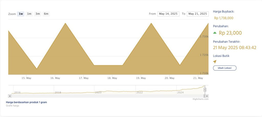Choose the 6m zoom option
Viewport: 262px width, 117px height.
coord(46,14)
